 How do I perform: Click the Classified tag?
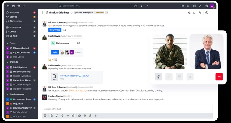99,12
